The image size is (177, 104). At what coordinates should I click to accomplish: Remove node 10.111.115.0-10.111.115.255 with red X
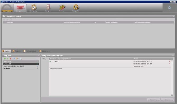coord(170,64)
